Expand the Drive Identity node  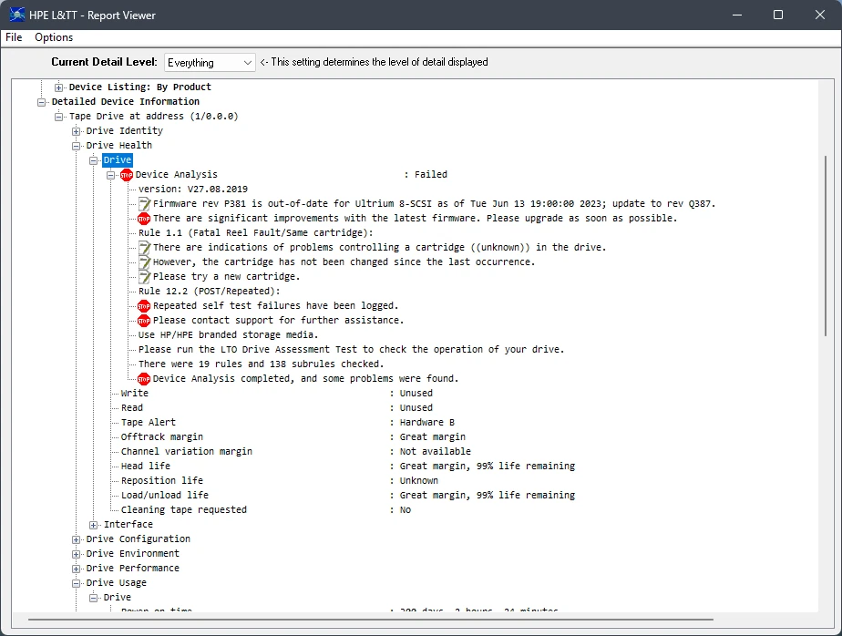[77, 131]
